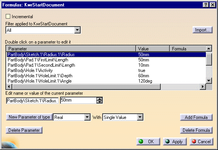Screen dimensions: 218x150
Task: Click the 10mm value cell
Action: (x=144, y=65)
